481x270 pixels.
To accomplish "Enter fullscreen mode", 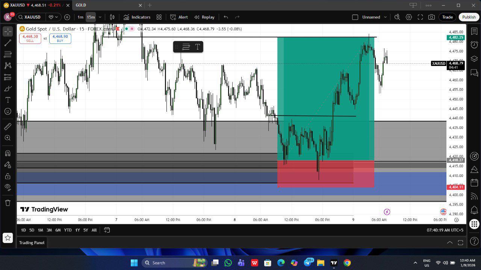I will tap(420, 17).
